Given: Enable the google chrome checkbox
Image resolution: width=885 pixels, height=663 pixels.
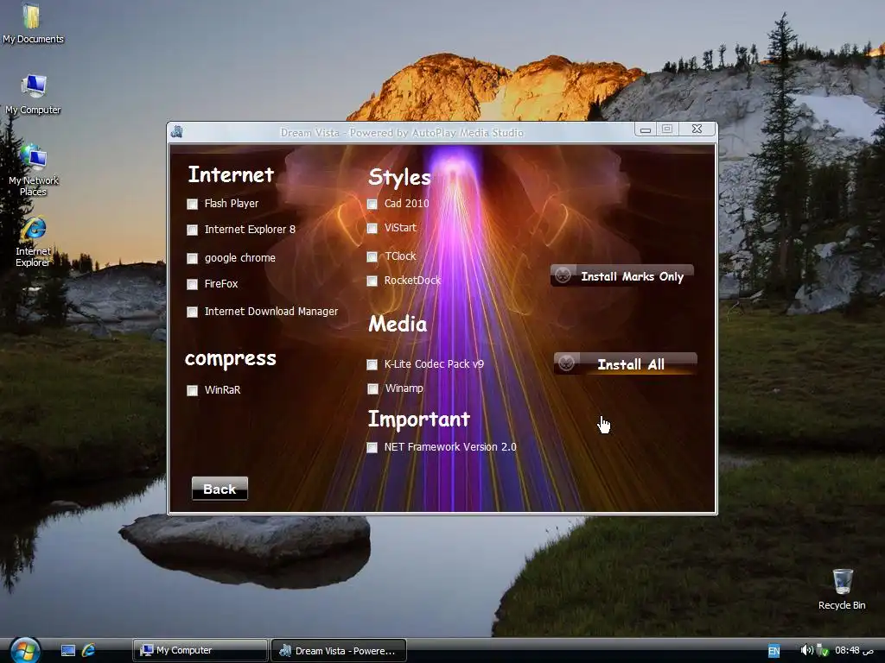Looking at the screenshot, I should pos(193,258).
